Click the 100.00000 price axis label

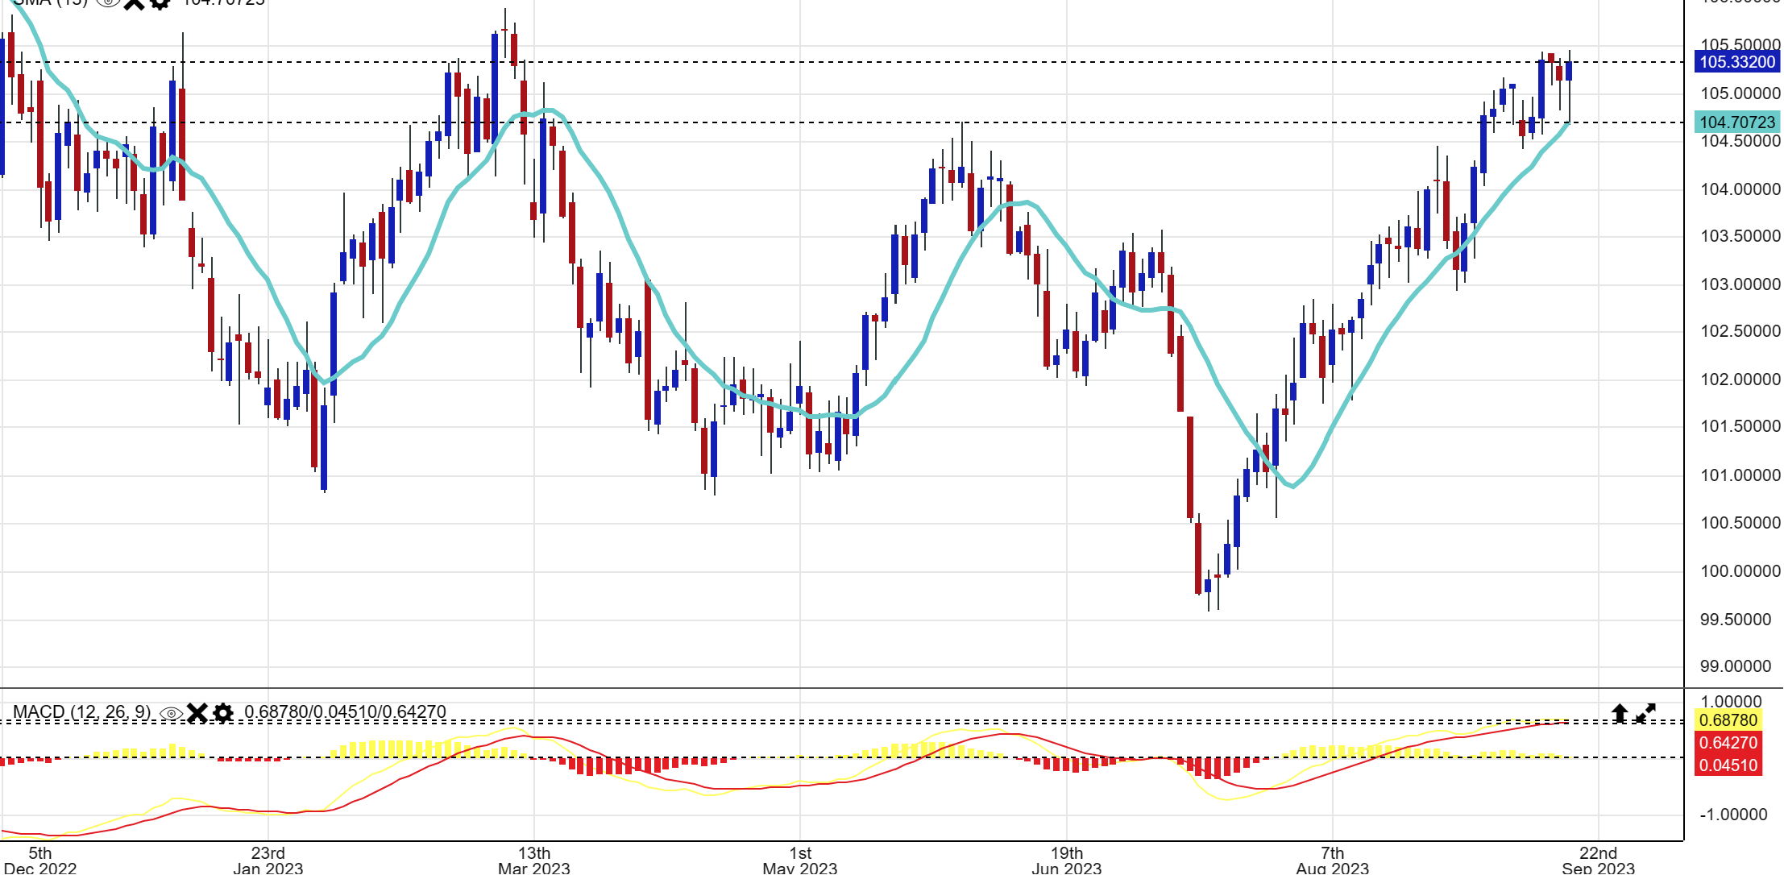tap(1740, 571)
